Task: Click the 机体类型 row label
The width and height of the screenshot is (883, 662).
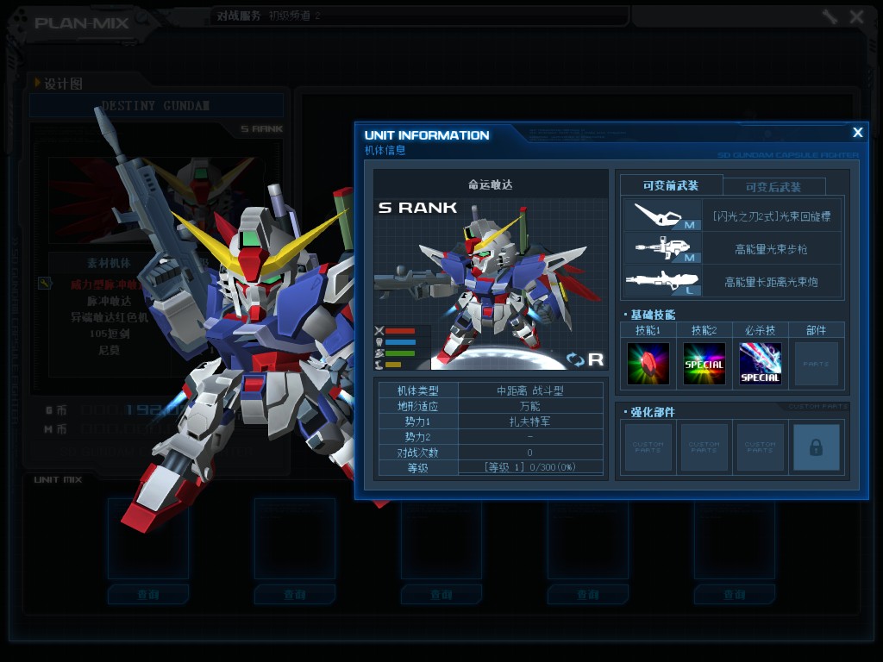Action: point(418,390)
